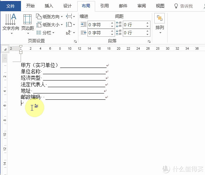Image resolution: width=205 pixels, height=175 pixels.
Task: Open the hyphenation bc icon menu
Action: pyautogui.click(x=70, y=33)
